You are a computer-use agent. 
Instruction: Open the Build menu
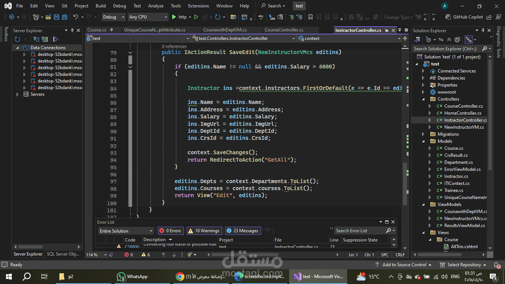click(x=101, y=6)
